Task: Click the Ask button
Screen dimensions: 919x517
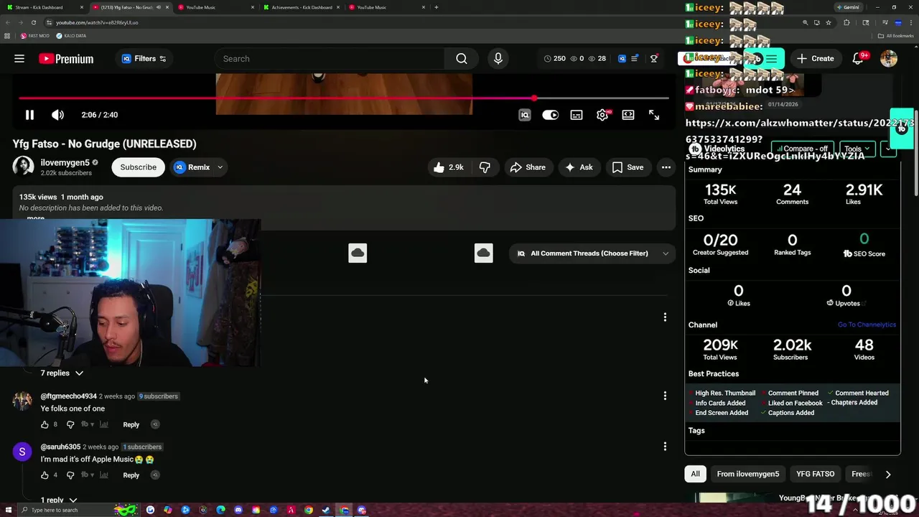Action: (579, 167)
